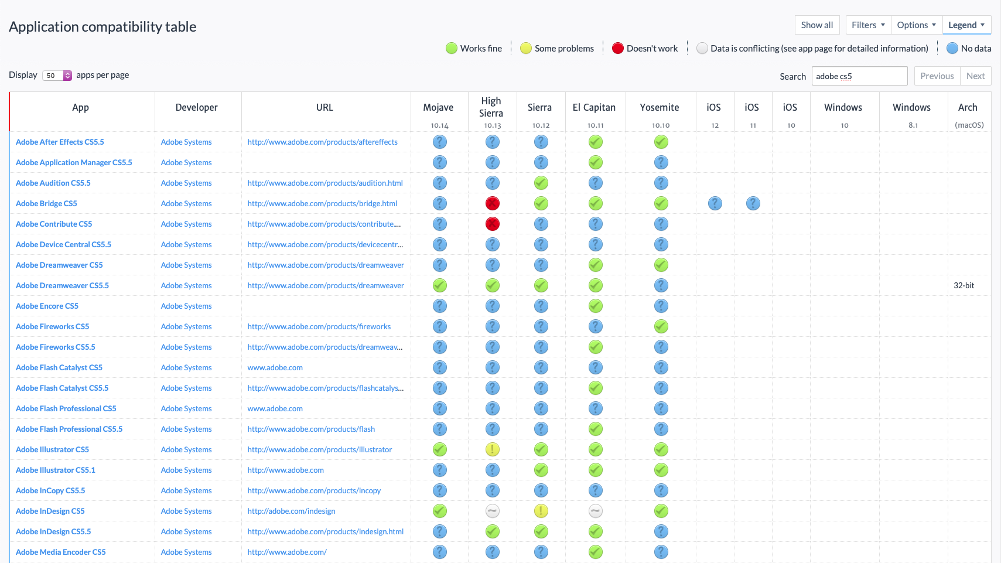Open the Adobe Contribute CS5 app page
The image size is (1001, 563).
54,224
